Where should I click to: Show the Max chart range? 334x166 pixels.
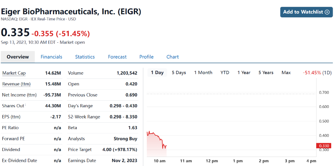286,73
